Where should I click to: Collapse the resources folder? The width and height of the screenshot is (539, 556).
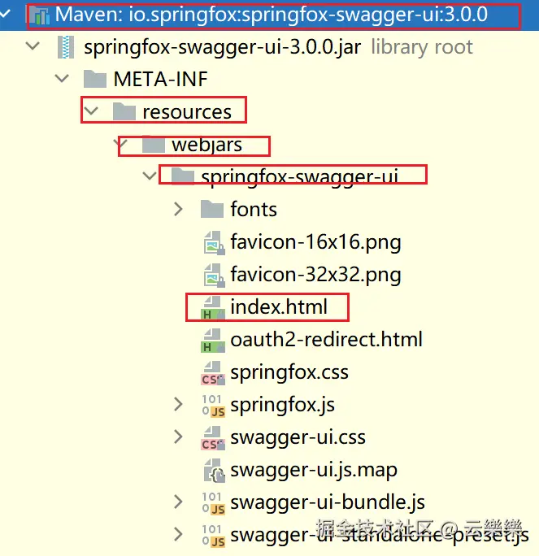pyautogui.click(x=91, y=111)
